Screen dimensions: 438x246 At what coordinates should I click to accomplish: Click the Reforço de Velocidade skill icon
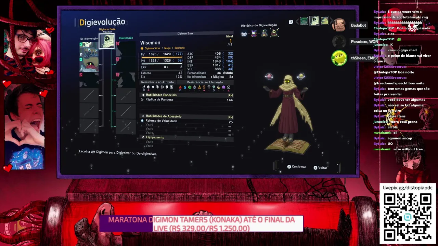tap(142, 121)
